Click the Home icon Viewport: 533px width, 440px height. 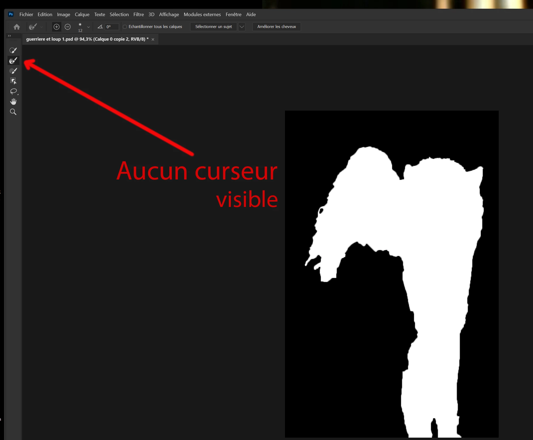pyautogui.click(x=17, y=27)
